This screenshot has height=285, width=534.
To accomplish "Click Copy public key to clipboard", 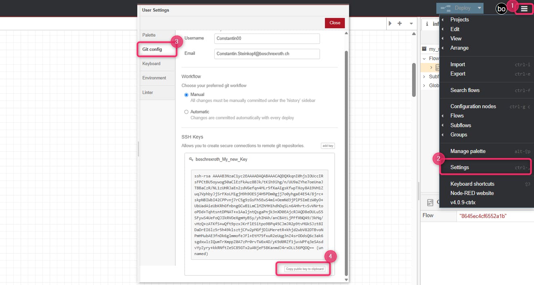I will [x=305, y=269].
